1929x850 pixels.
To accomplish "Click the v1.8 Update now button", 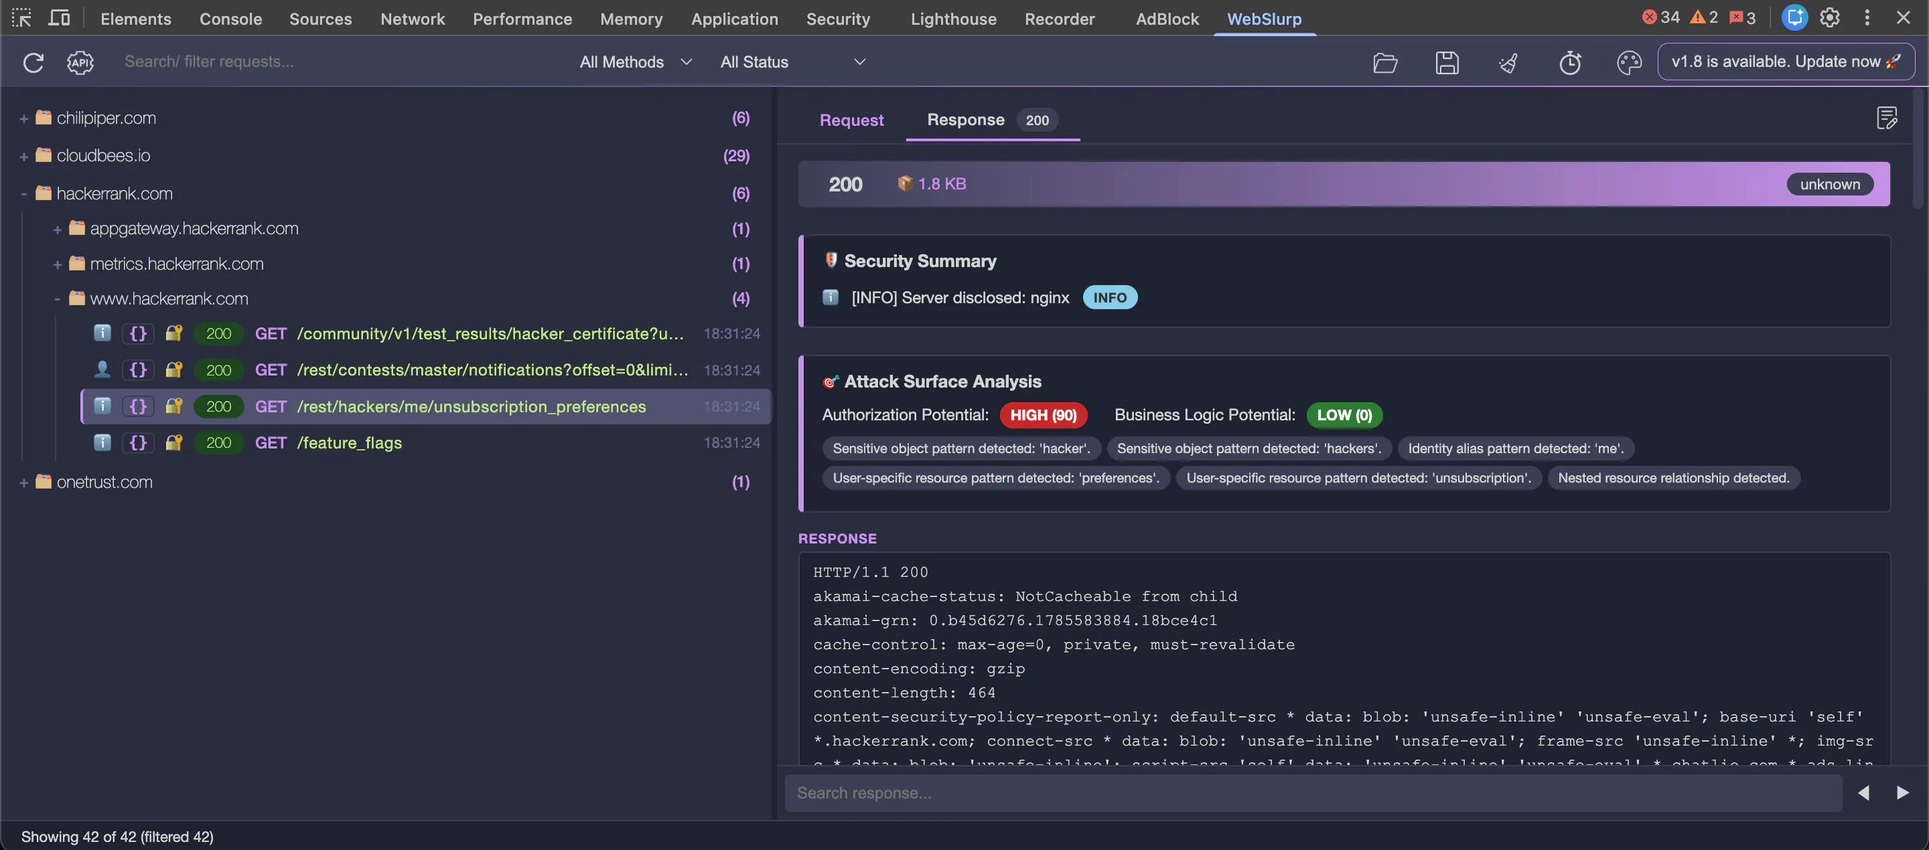I will (1786, 62).
